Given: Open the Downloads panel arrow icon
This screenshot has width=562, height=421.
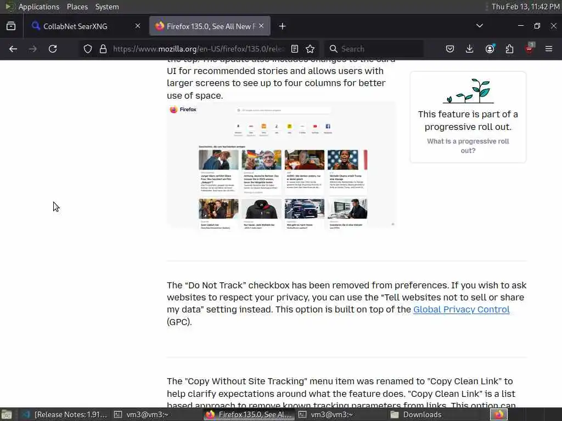Looking at the screenshot, I should click(470, 49).
